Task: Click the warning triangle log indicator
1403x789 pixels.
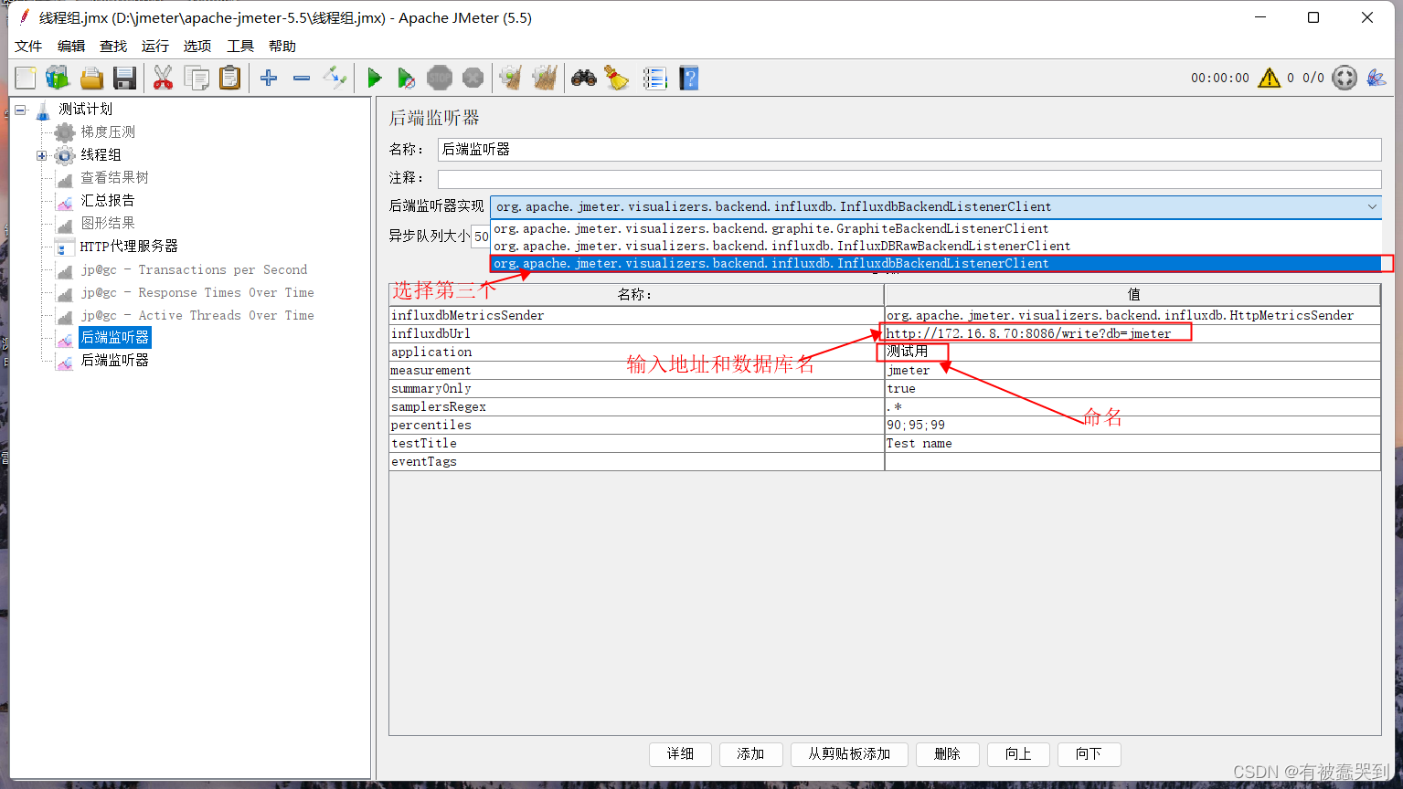Action: [1269, 79]
